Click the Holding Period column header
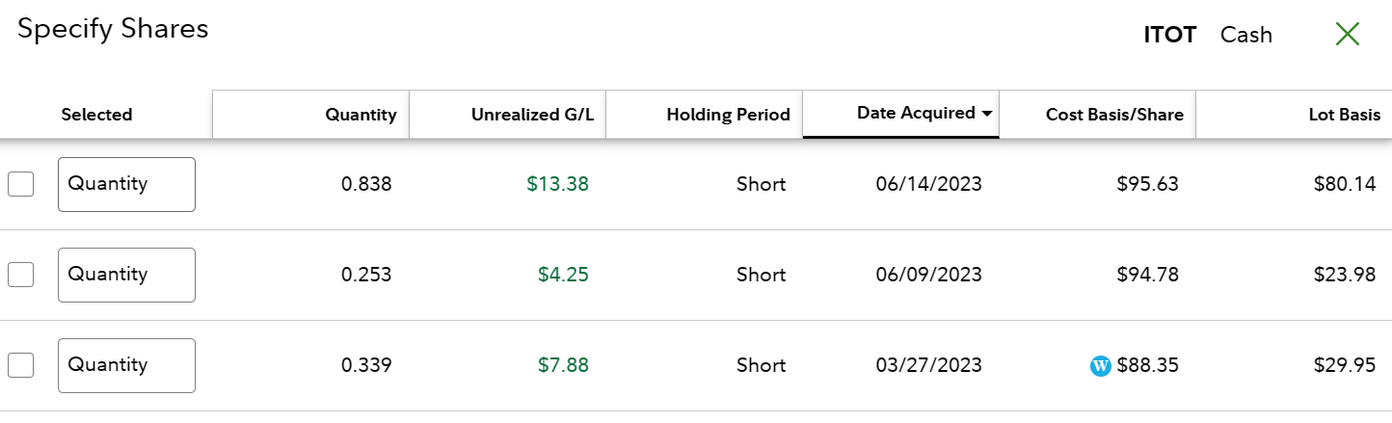This screenshot has width=1392, height=423. [x=728, y=115]
